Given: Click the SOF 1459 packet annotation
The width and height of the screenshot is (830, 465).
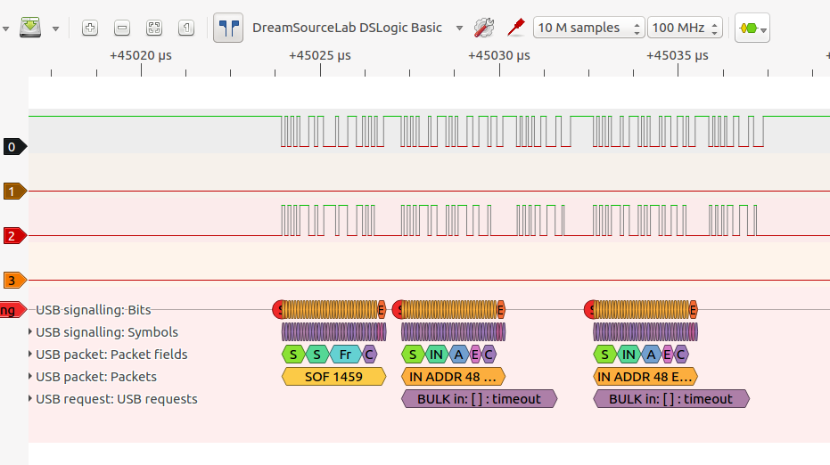Looking at the screenshot, I should pos(334,377).
